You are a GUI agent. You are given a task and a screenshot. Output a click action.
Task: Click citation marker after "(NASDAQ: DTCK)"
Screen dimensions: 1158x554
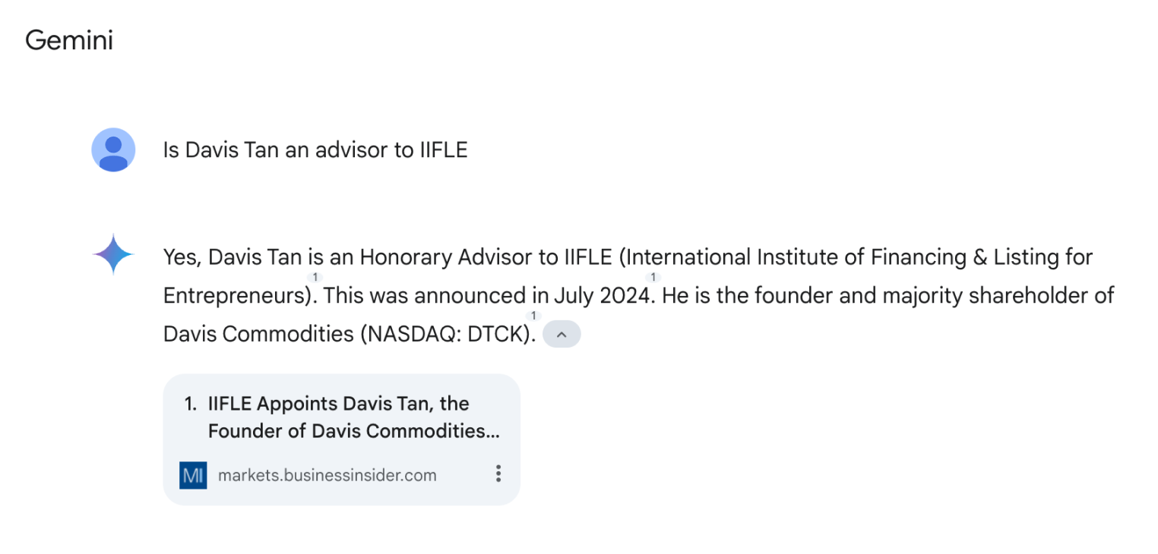tap(534, 316)
